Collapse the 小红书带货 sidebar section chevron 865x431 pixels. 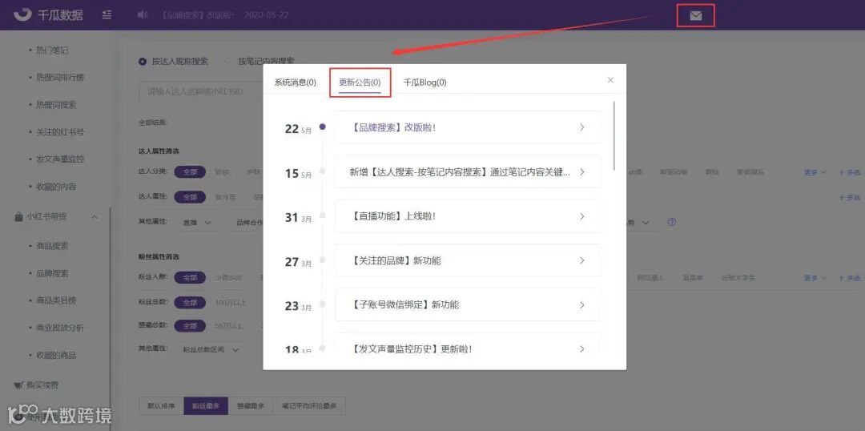95,217
